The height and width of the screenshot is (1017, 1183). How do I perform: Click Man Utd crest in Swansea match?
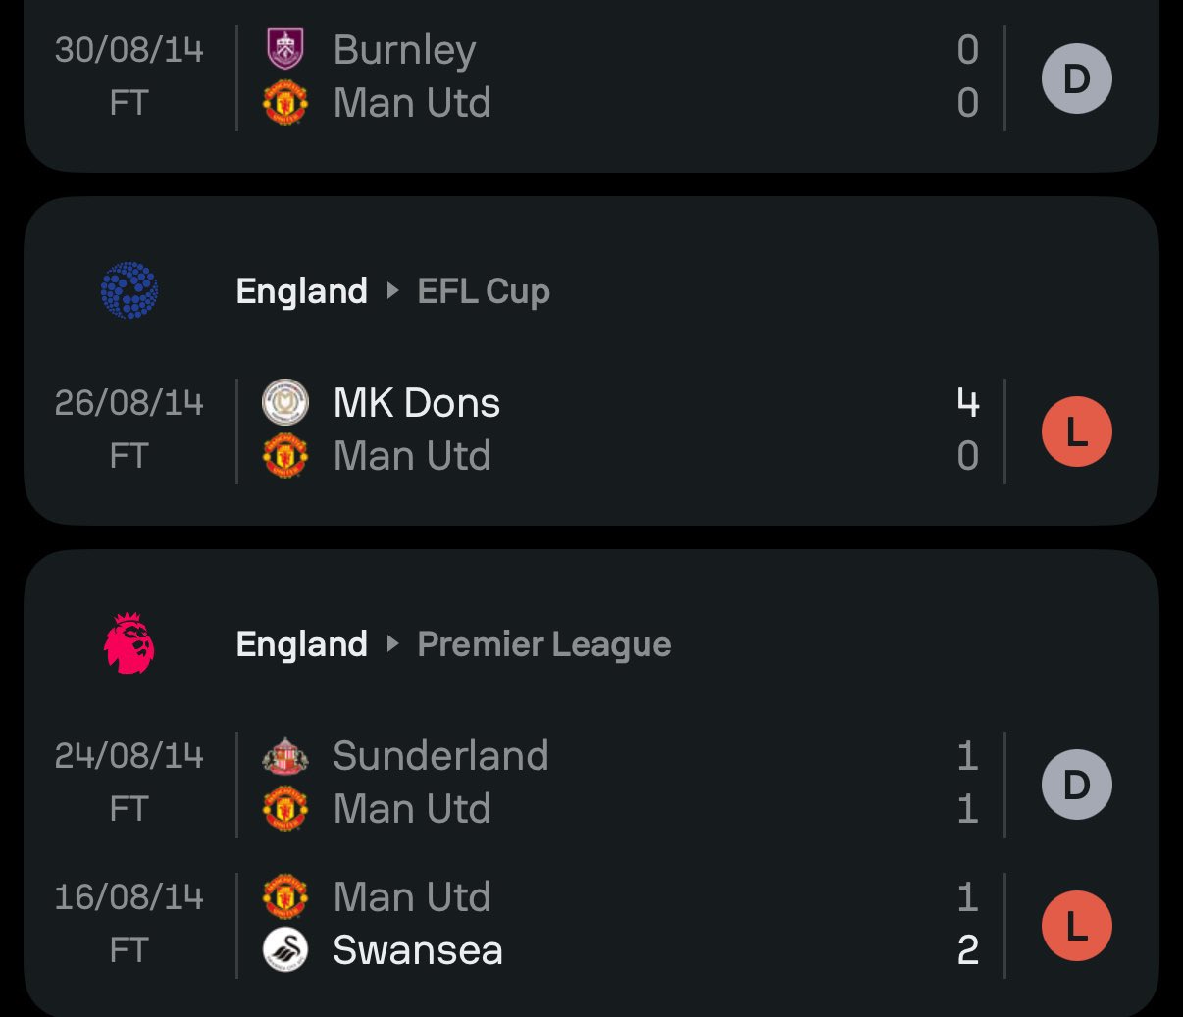285,897
